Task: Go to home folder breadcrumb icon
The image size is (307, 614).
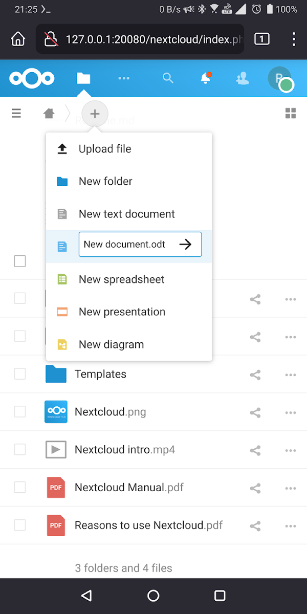Action: point(49,113)
